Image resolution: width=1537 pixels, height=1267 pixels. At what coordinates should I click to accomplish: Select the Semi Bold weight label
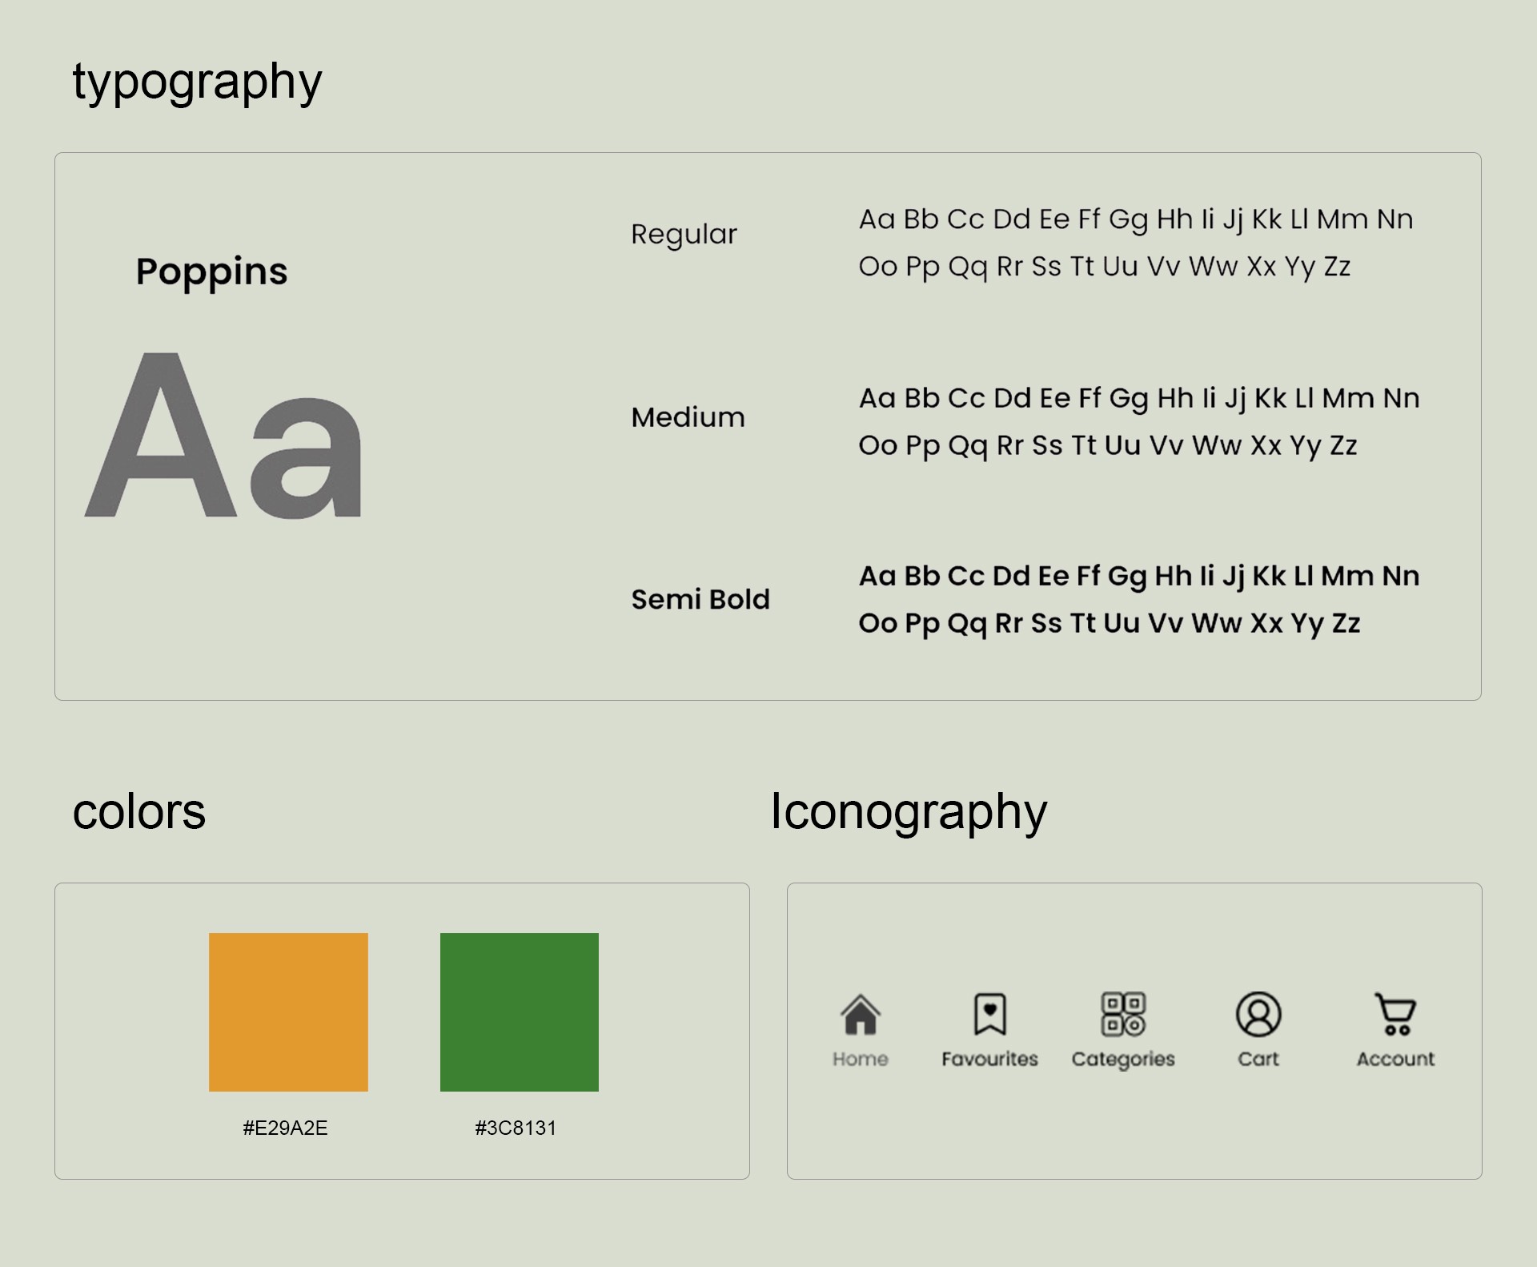pyautogui.click(x=700, y=599)
